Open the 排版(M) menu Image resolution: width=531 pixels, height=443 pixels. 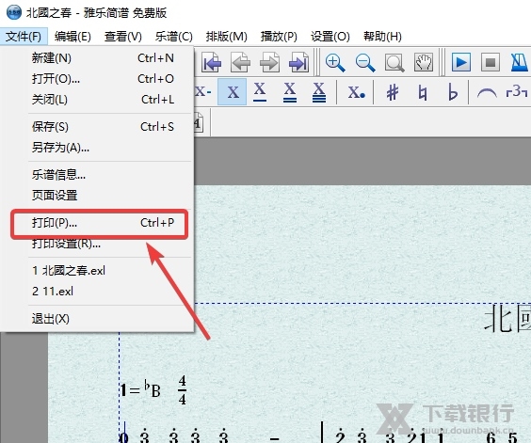pyautogui.click(x=227, y=37)
